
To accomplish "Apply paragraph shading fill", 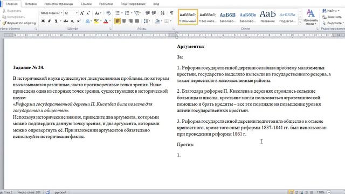I will click(157, 21).
